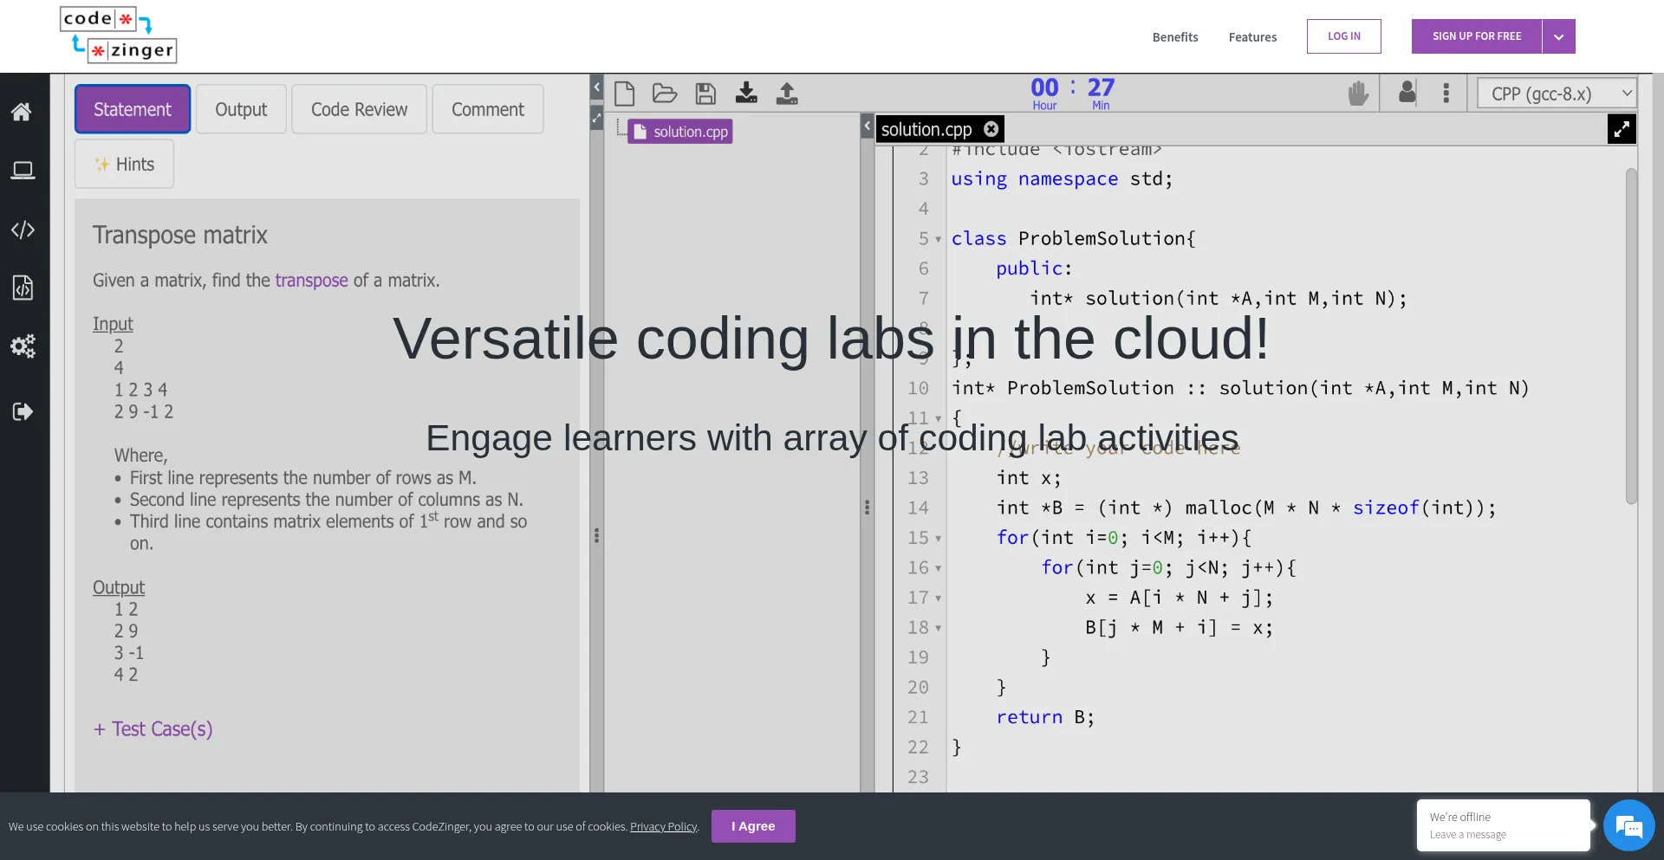Open the CPP (gcc-8.x) language dropdown

pyautogui.click(x=1557, y=94)
